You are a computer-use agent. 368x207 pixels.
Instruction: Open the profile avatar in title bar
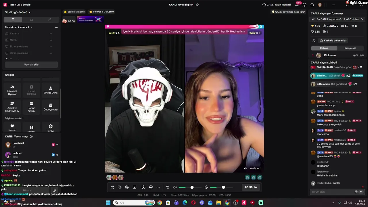[x=320, y=5]
